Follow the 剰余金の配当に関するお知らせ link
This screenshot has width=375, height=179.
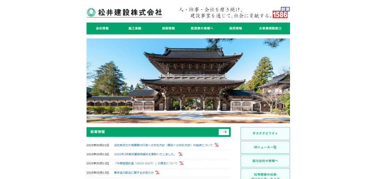point(134,173)
